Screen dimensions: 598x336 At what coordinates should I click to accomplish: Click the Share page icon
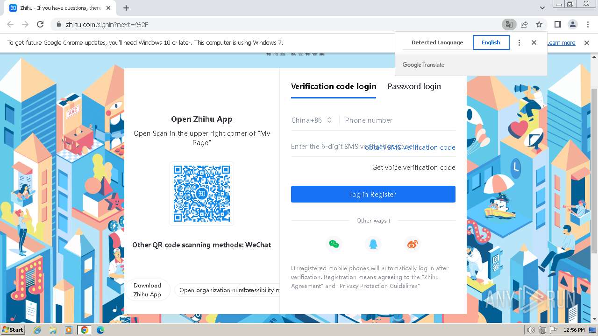(524, 24)
